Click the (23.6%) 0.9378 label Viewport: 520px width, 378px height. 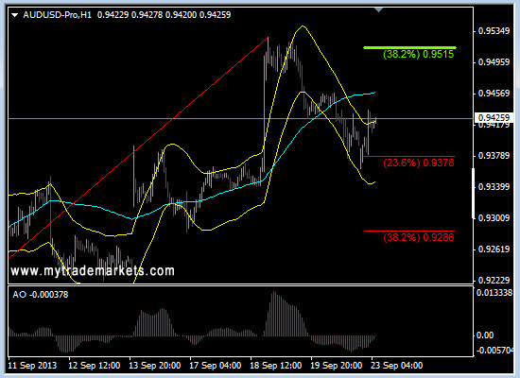pos(419,163)
